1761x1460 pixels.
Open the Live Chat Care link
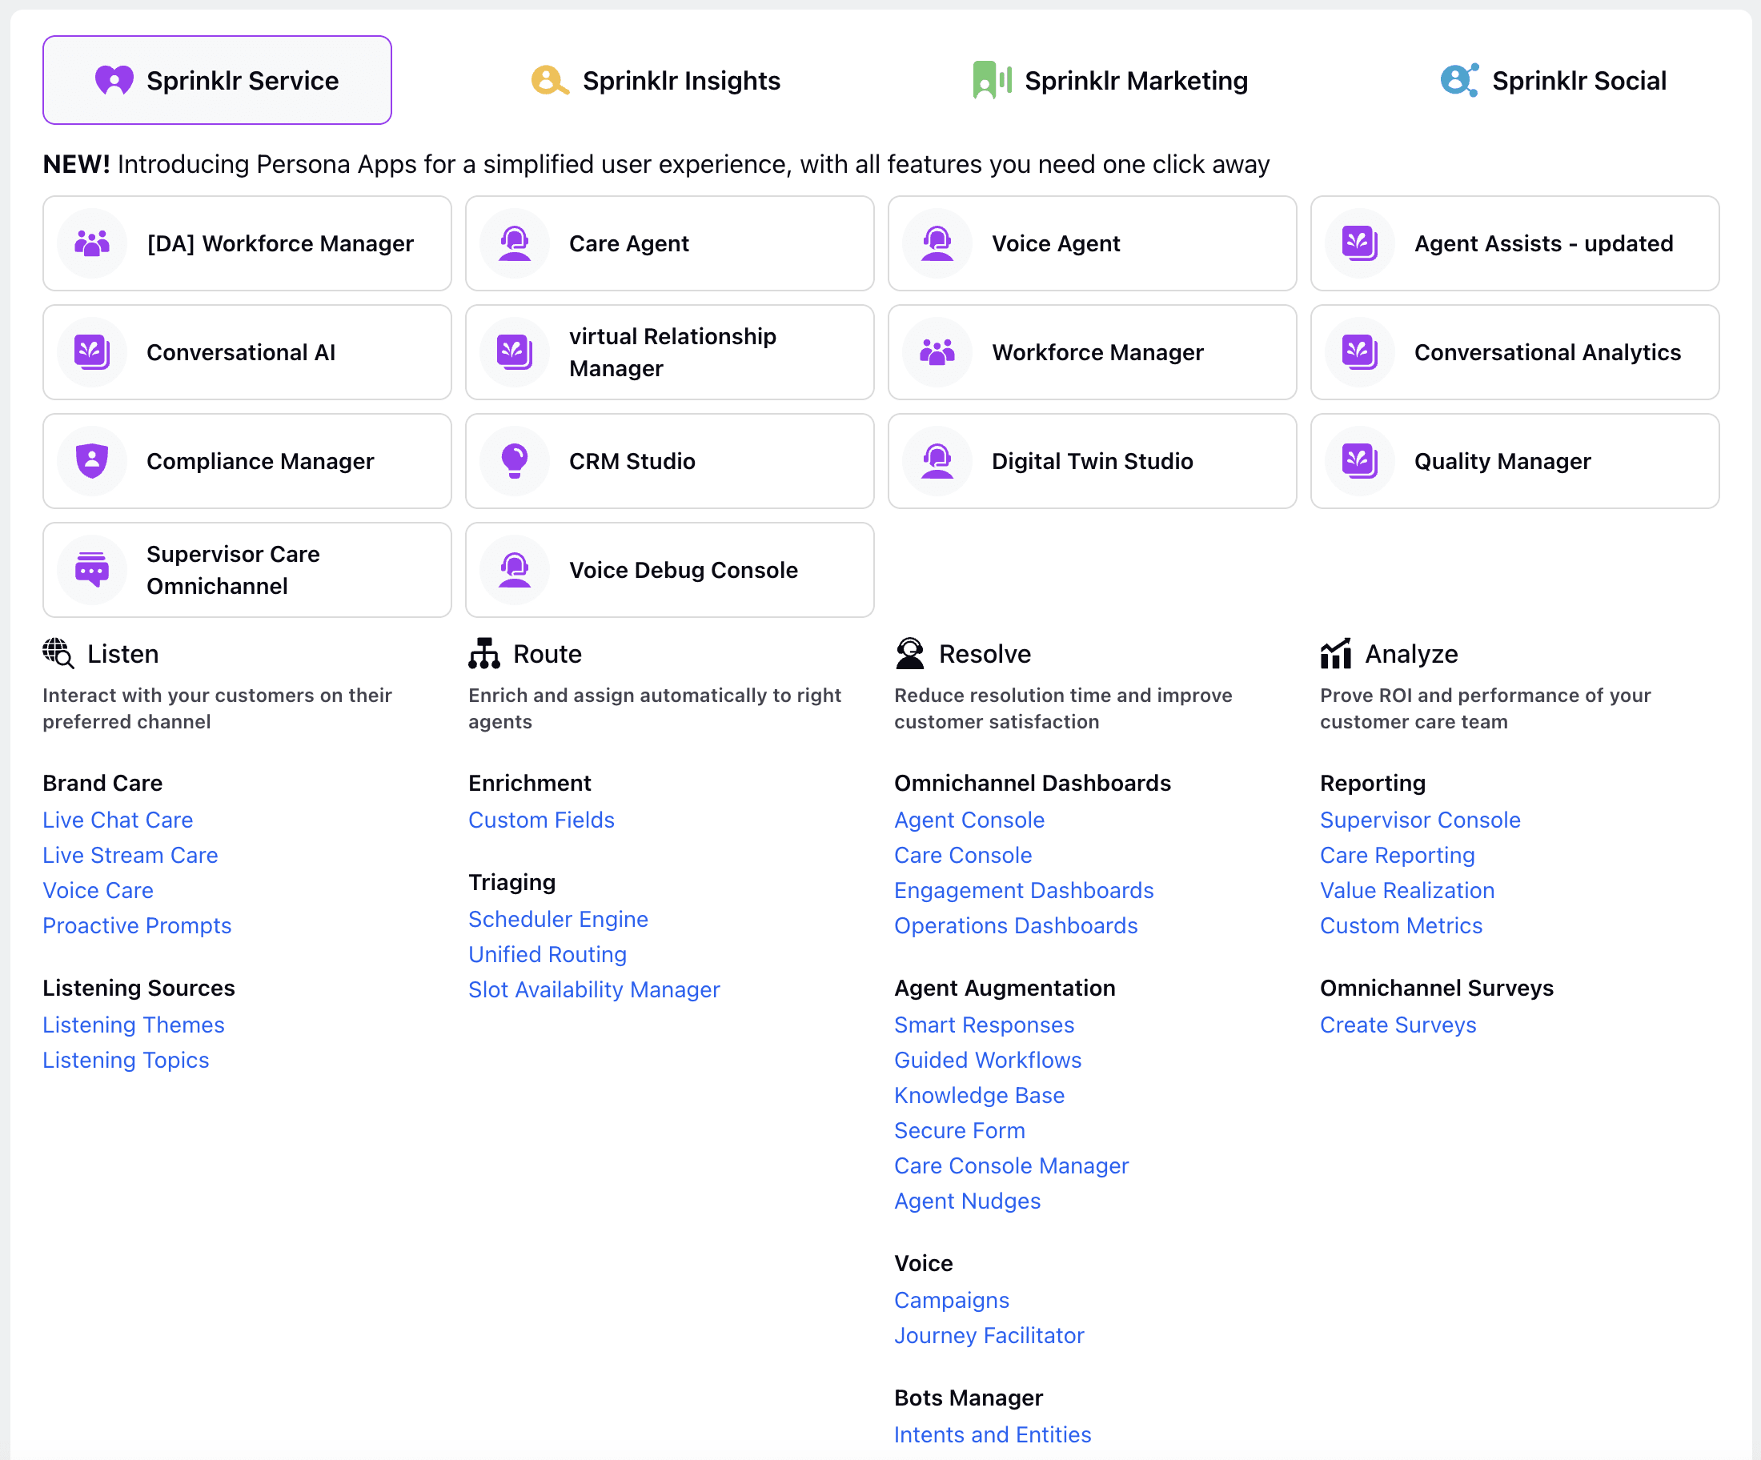[x=118, y=820]
